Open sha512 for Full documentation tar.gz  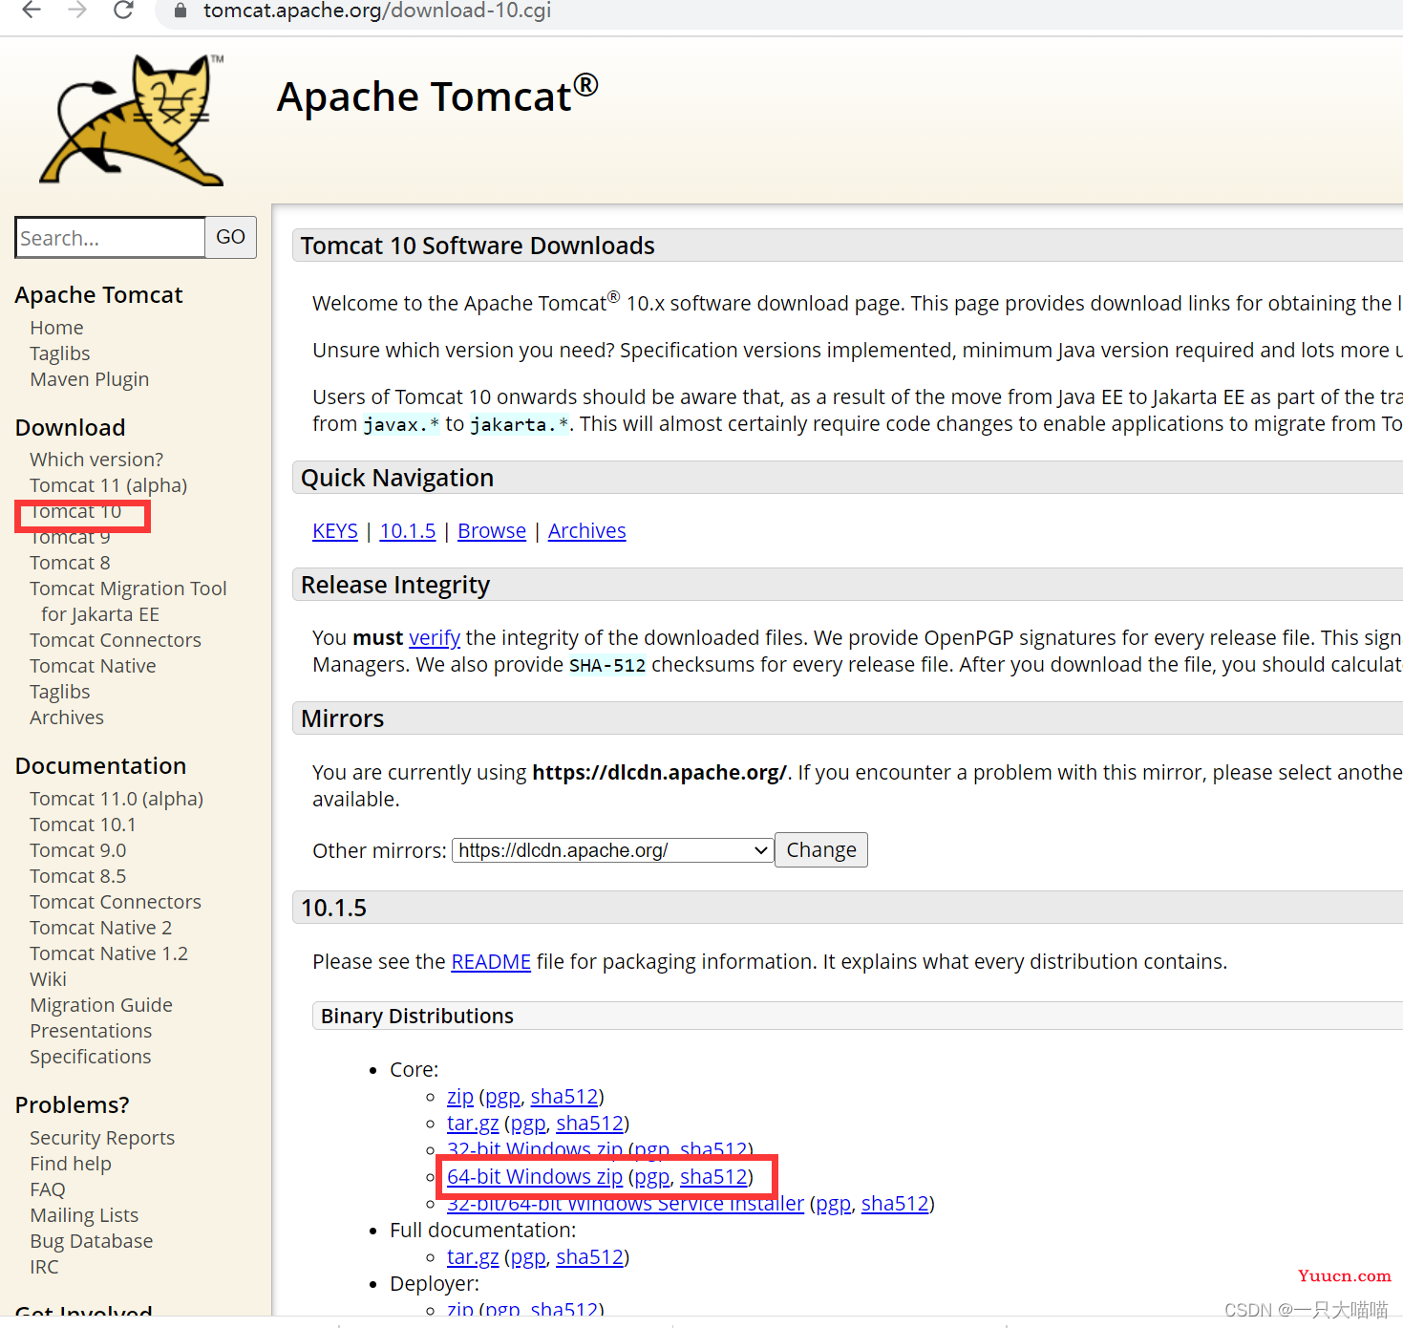(590, 1257)
